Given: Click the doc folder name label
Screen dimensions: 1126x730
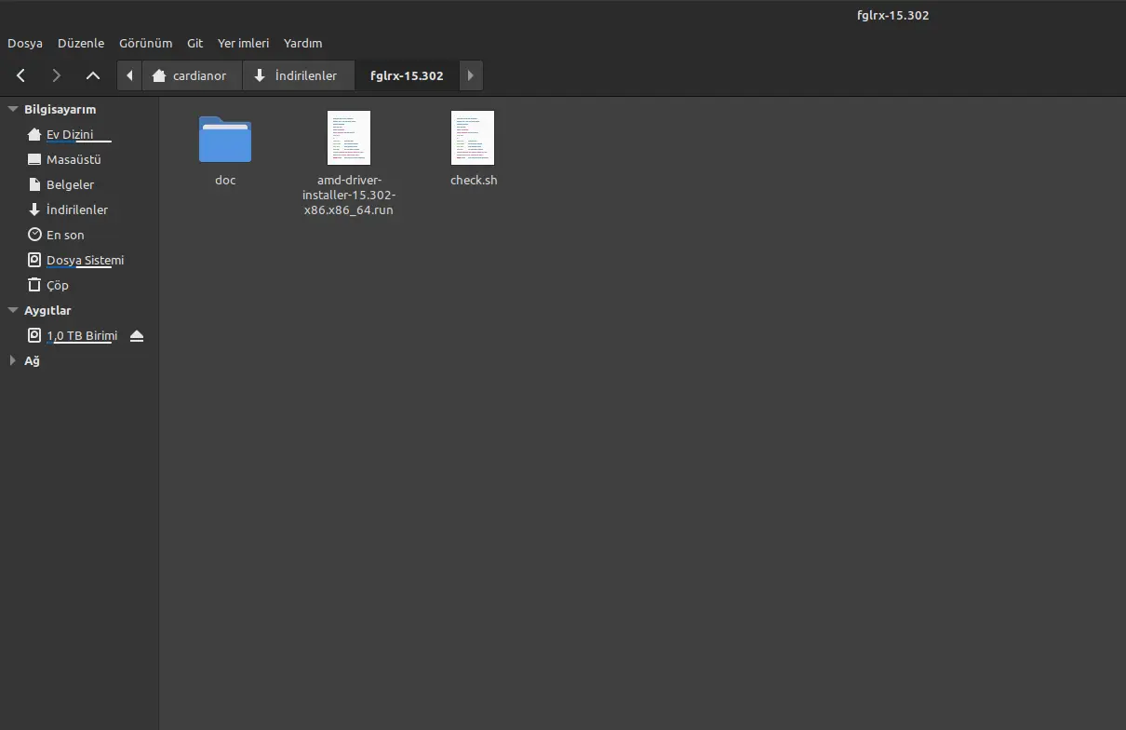Looking at the screenshot, I should (225, 180).
